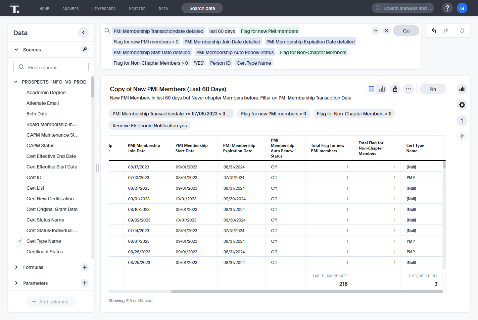Open the Flag for new PMI members filter chip
The width and height of the screenshot is (478, 320).
pos(273,113)
